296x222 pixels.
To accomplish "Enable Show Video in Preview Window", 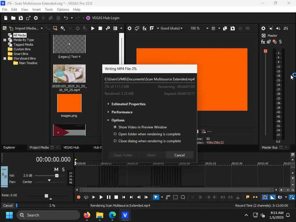I will [x=115, y=127].
